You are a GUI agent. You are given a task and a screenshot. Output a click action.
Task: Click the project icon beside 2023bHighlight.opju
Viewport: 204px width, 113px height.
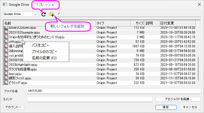pos(6,65)
